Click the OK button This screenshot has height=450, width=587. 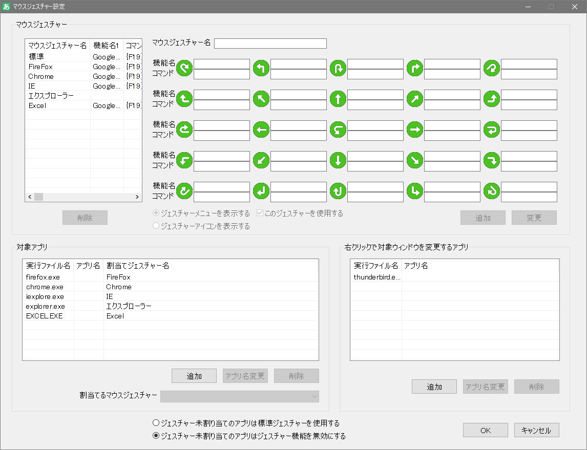(x=485, y=430)
